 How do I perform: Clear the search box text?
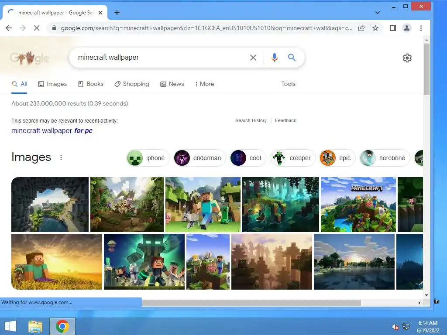tap(253, 58)
